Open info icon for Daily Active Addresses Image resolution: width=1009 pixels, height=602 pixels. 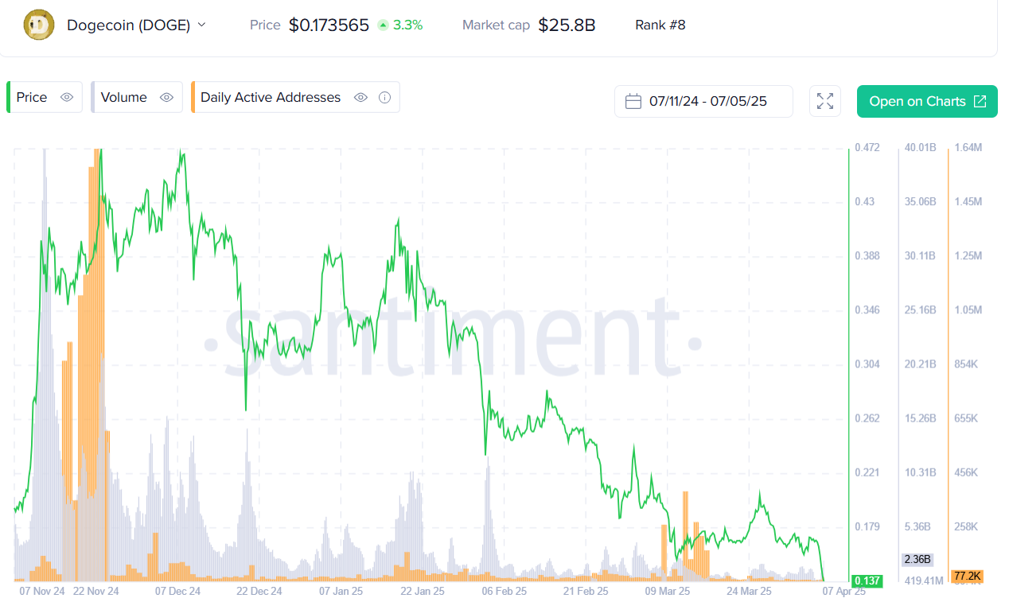(384, 97)
